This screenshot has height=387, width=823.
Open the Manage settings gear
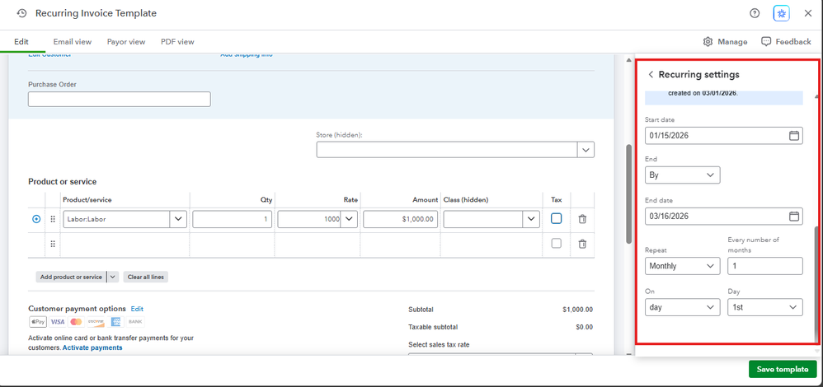[725, 41]
